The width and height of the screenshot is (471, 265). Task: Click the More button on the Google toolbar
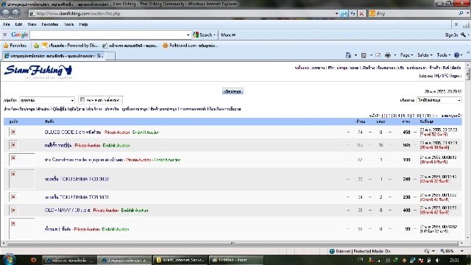click(228, 35)
